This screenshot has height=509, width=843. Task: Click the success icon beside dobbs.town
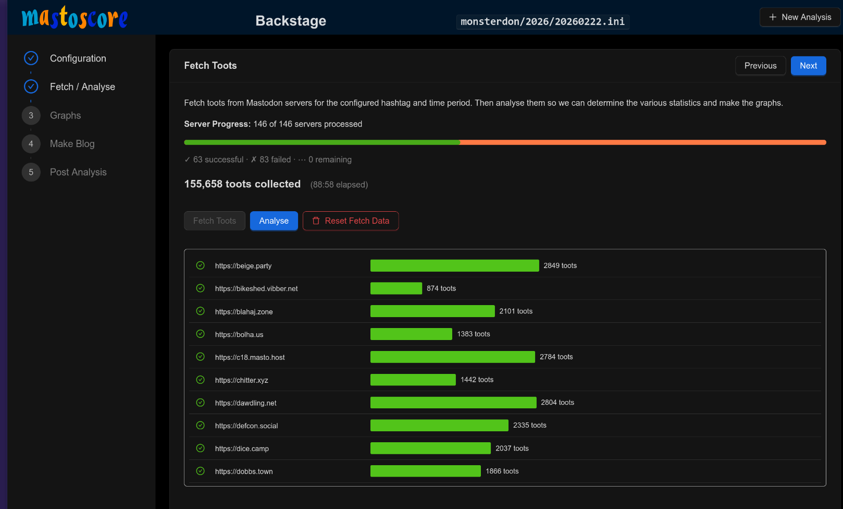tap(201, 471)
